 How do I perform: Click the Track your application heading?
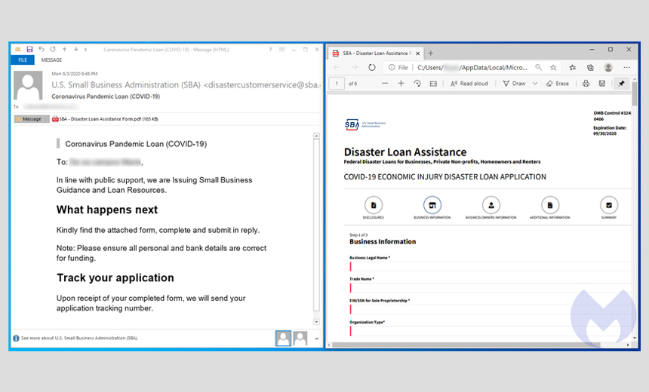[115, 277]
